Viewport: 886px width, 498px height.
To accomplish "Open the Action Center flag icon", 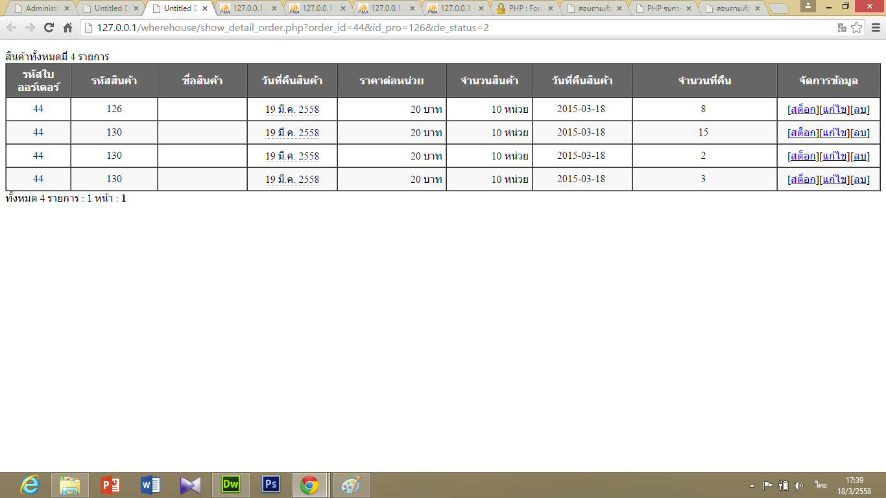I will [x=767, y=485].
